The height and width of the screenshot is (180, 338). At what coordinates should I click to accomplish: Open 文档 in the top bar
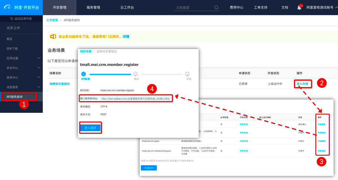pos(285,8)
